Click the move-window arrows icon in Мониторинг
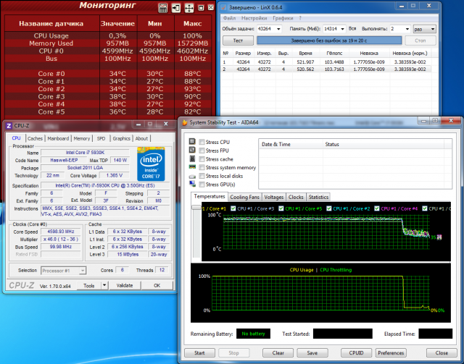464x364 pixels. click(189, 8)
